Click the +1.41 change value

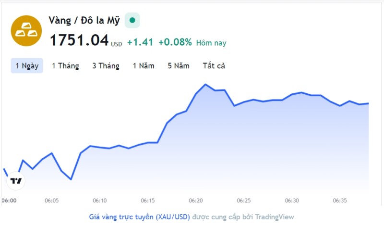140,42
